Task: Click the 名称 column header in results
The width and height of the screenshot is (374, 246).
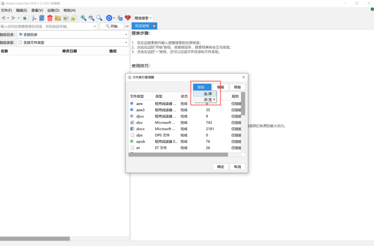Action: tap(5, 51)
